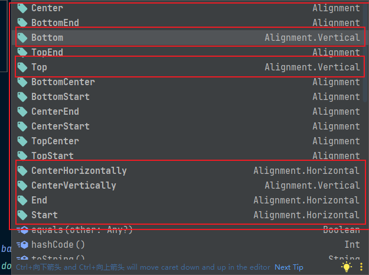
Task: Choose CenterVertically from the completion list
Action: click(x=190, y=186)
